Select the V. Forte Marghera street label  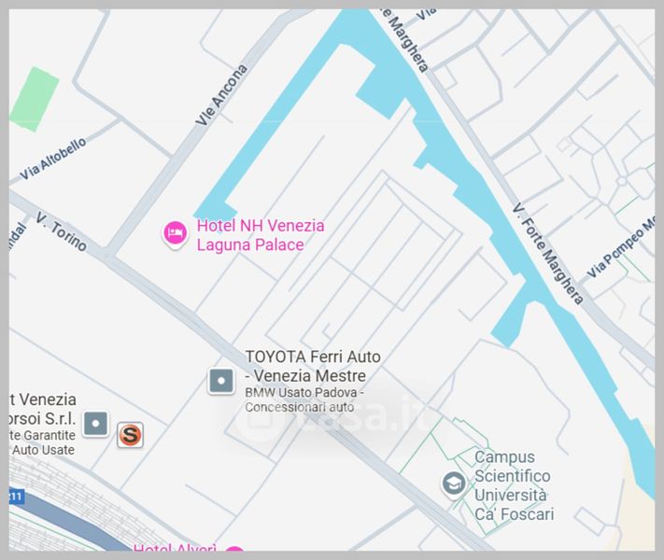click(547, 254)
